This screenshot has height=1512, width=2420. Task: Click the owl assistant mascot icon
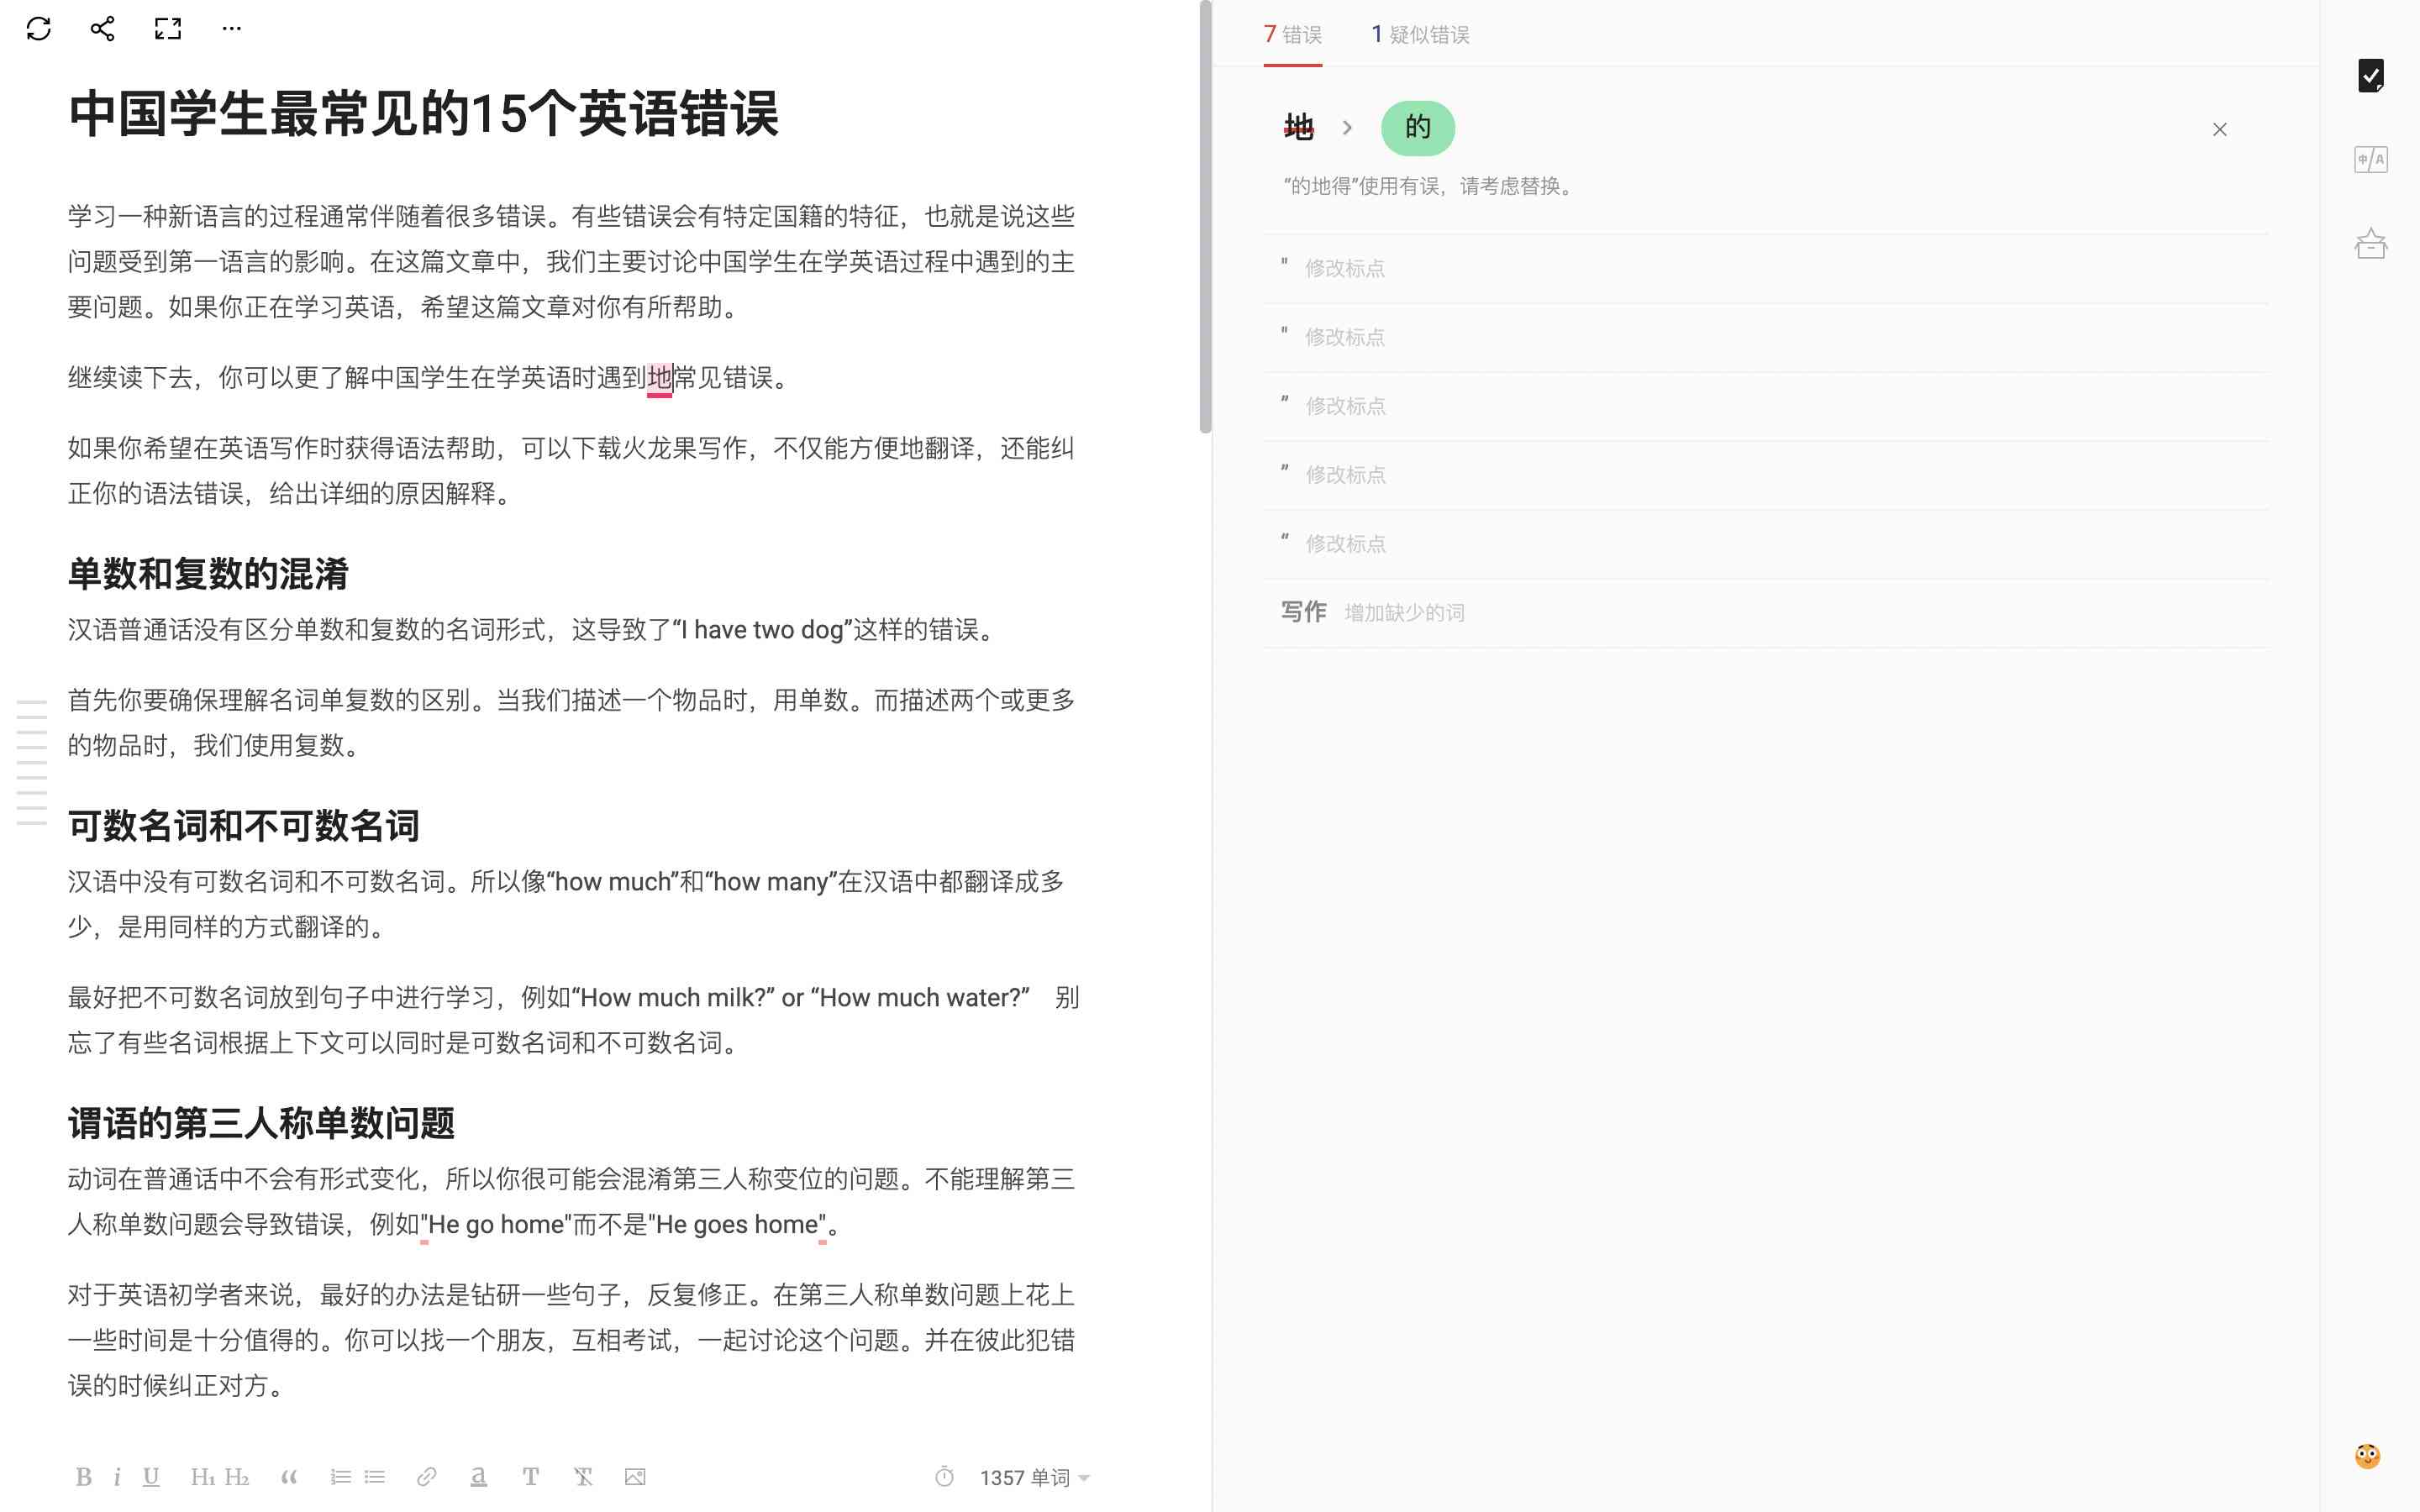tap(2367, 1455)
